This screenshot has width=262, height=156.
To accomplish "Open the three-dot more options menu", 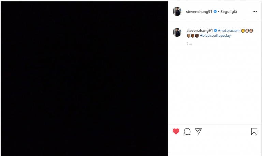I will 254,12.
